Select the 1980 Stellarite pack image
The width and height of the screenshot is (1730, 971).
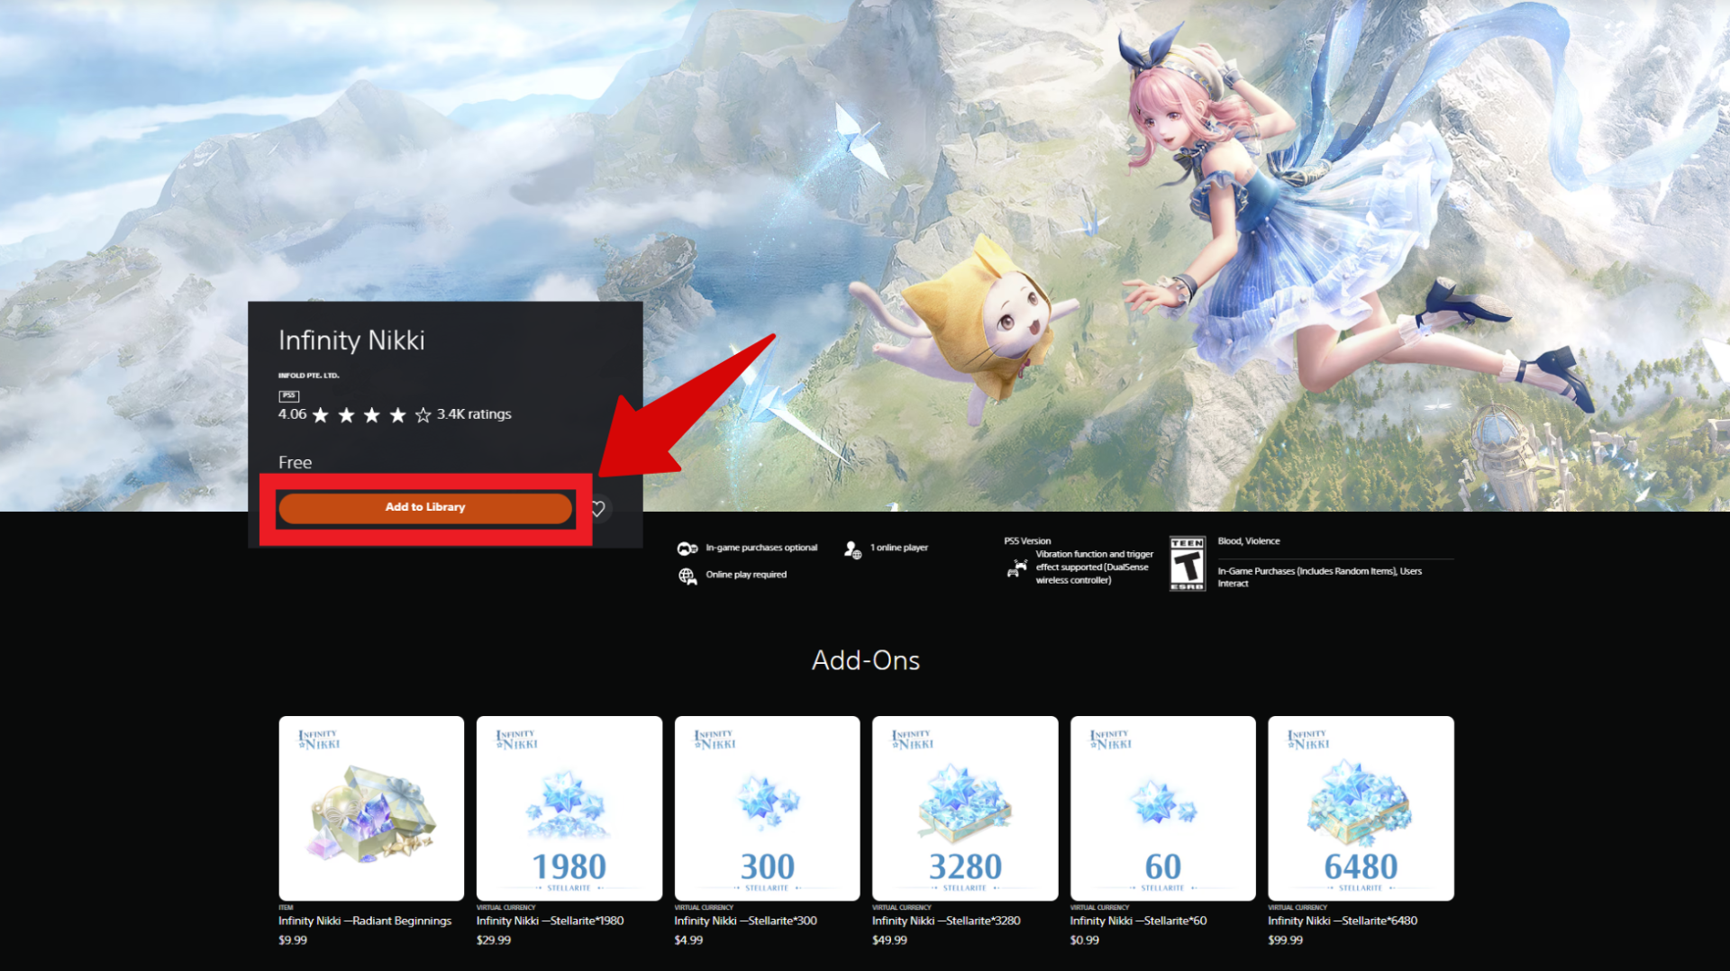click(x=569, y=808)
